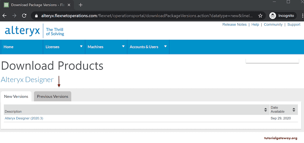Click the browser forward arrow

[x=14, y=16]
